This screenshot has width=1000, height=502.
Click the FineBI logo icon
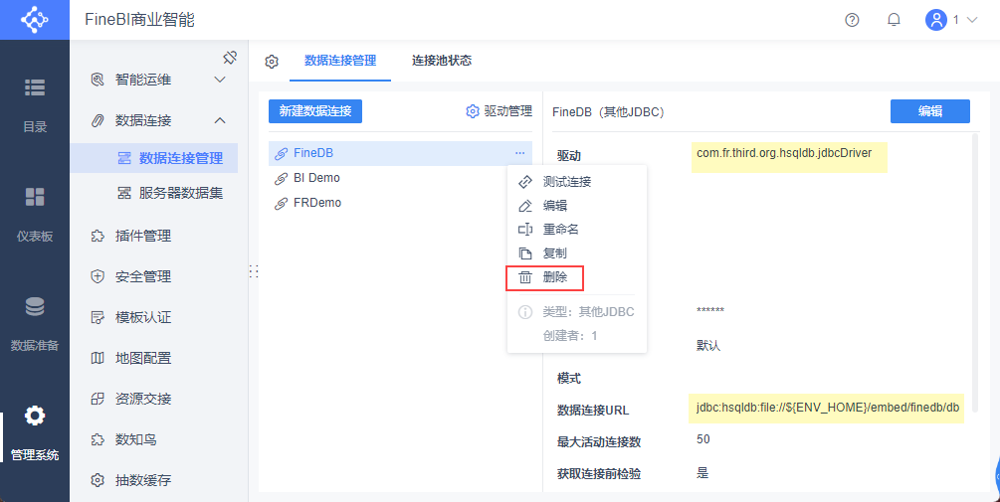point(35,20)
